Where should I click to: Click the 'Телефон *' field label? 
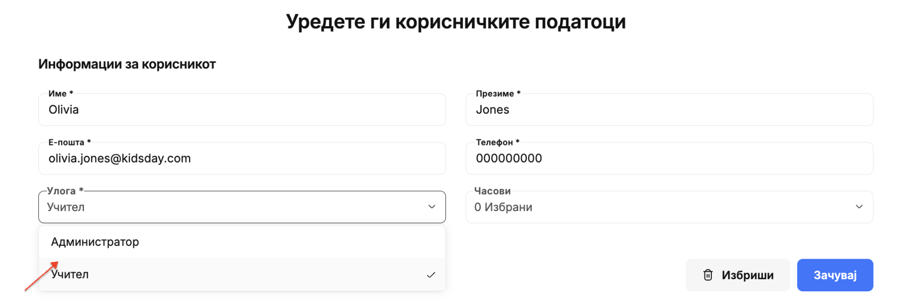click(497, 142)
